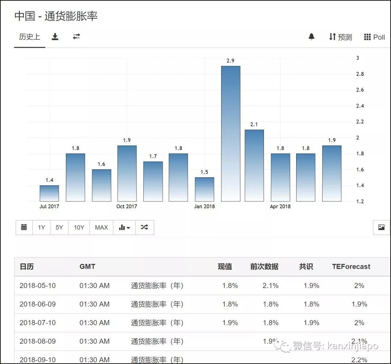Viewport: 391px width, 364px height.
Task: Click the 2018-05-10 calendar row
Action: 38,286
